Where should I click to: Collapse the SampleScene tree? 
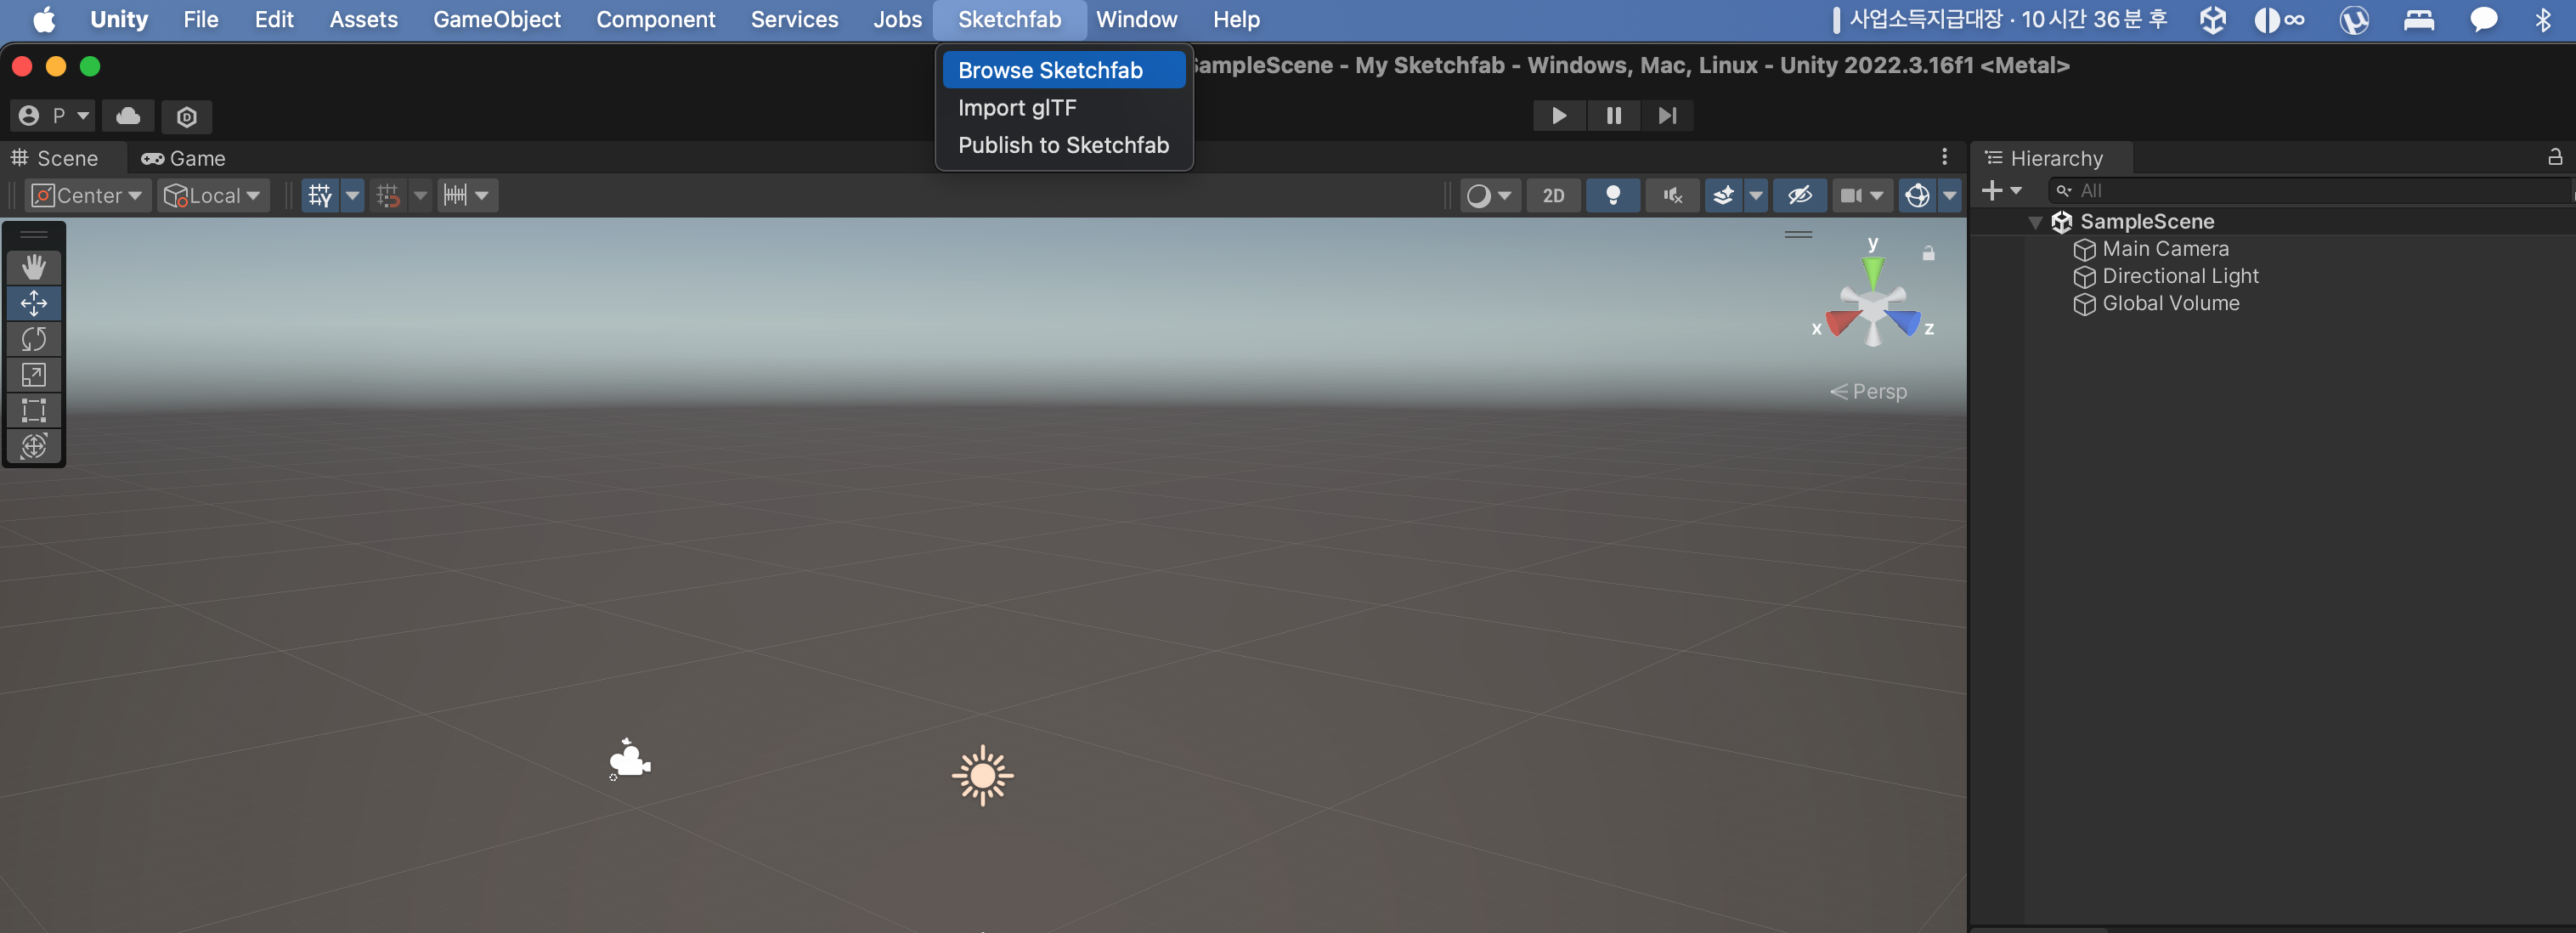(2035, 222)
